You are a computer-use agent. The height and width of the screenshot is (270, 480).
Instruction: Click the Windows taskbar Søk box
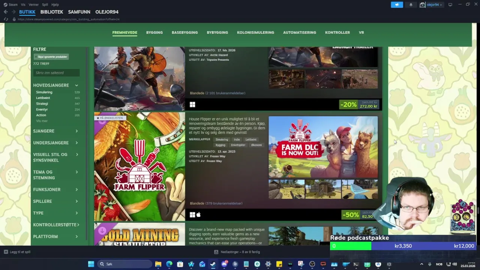tap(124, 264)
